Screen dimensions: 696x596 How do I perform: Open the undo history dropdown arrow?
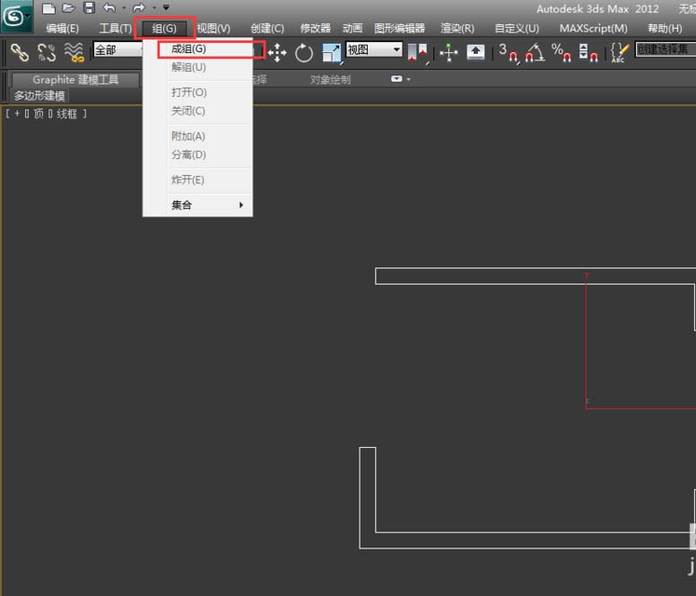pyautogui.click(x=124, y=7)
